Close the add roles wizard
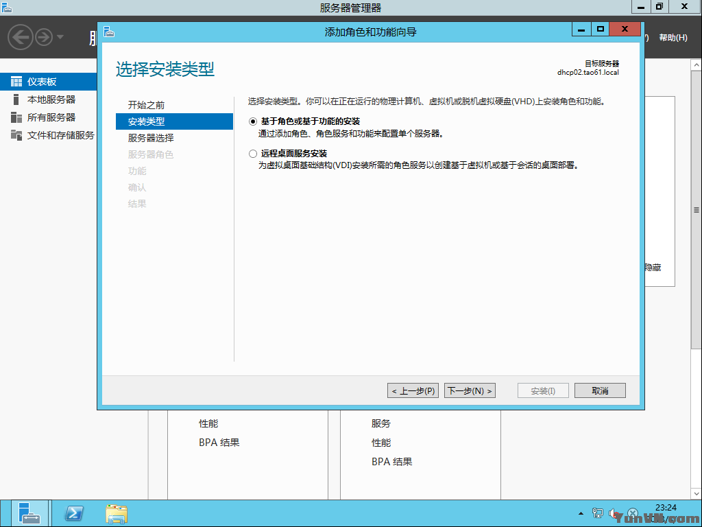 (625, 30)
